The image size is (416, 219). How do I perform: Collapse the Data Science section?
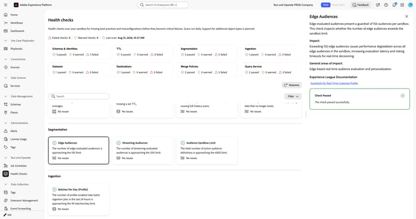6,78
